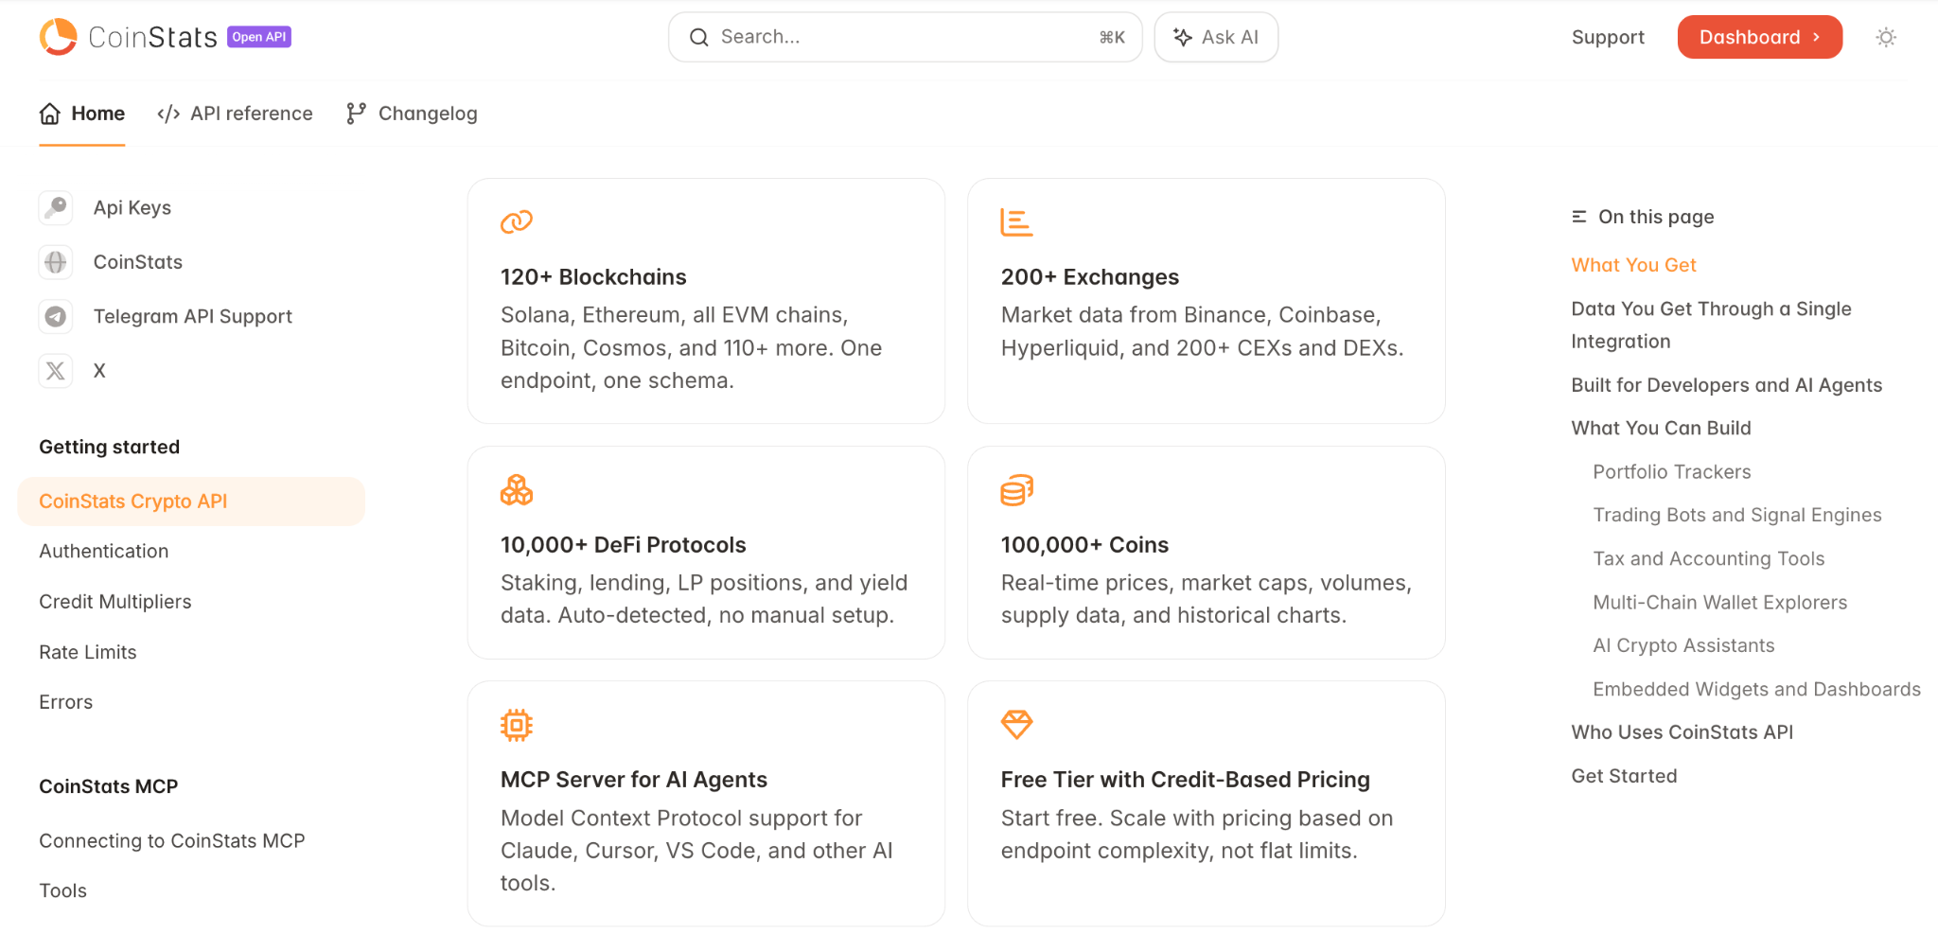This screenshot has width=1938, height=951.
Task: Open the Home tab
Action: tap(82, 114)
